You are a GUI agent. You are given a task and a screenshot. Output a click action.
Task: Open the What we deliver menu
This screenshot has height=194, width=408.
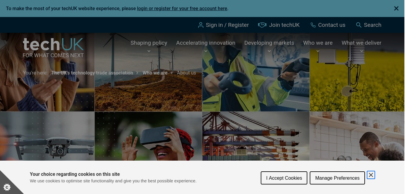361,43
